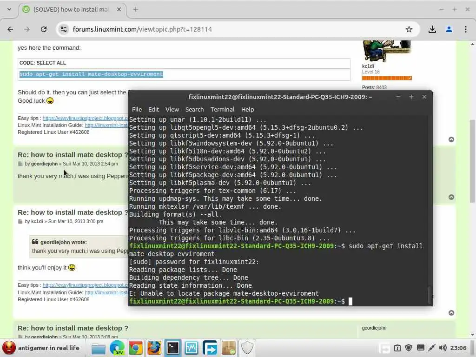Screen dimensions: 476x357
Task: Bookmark this page with the star
Action: click(x=409, y=29)
